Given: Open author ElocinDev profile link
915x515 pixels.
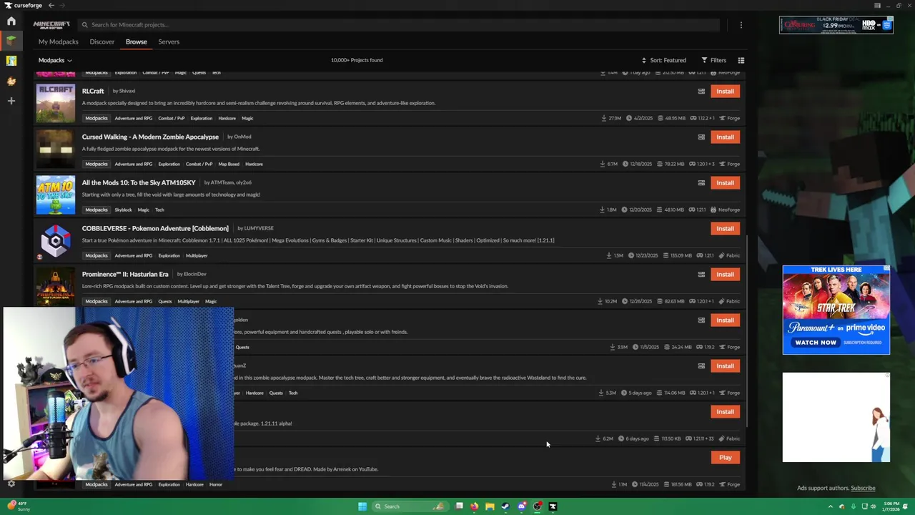Looking at the screenshot, I should pyautogui.click(x=195, y=274).
